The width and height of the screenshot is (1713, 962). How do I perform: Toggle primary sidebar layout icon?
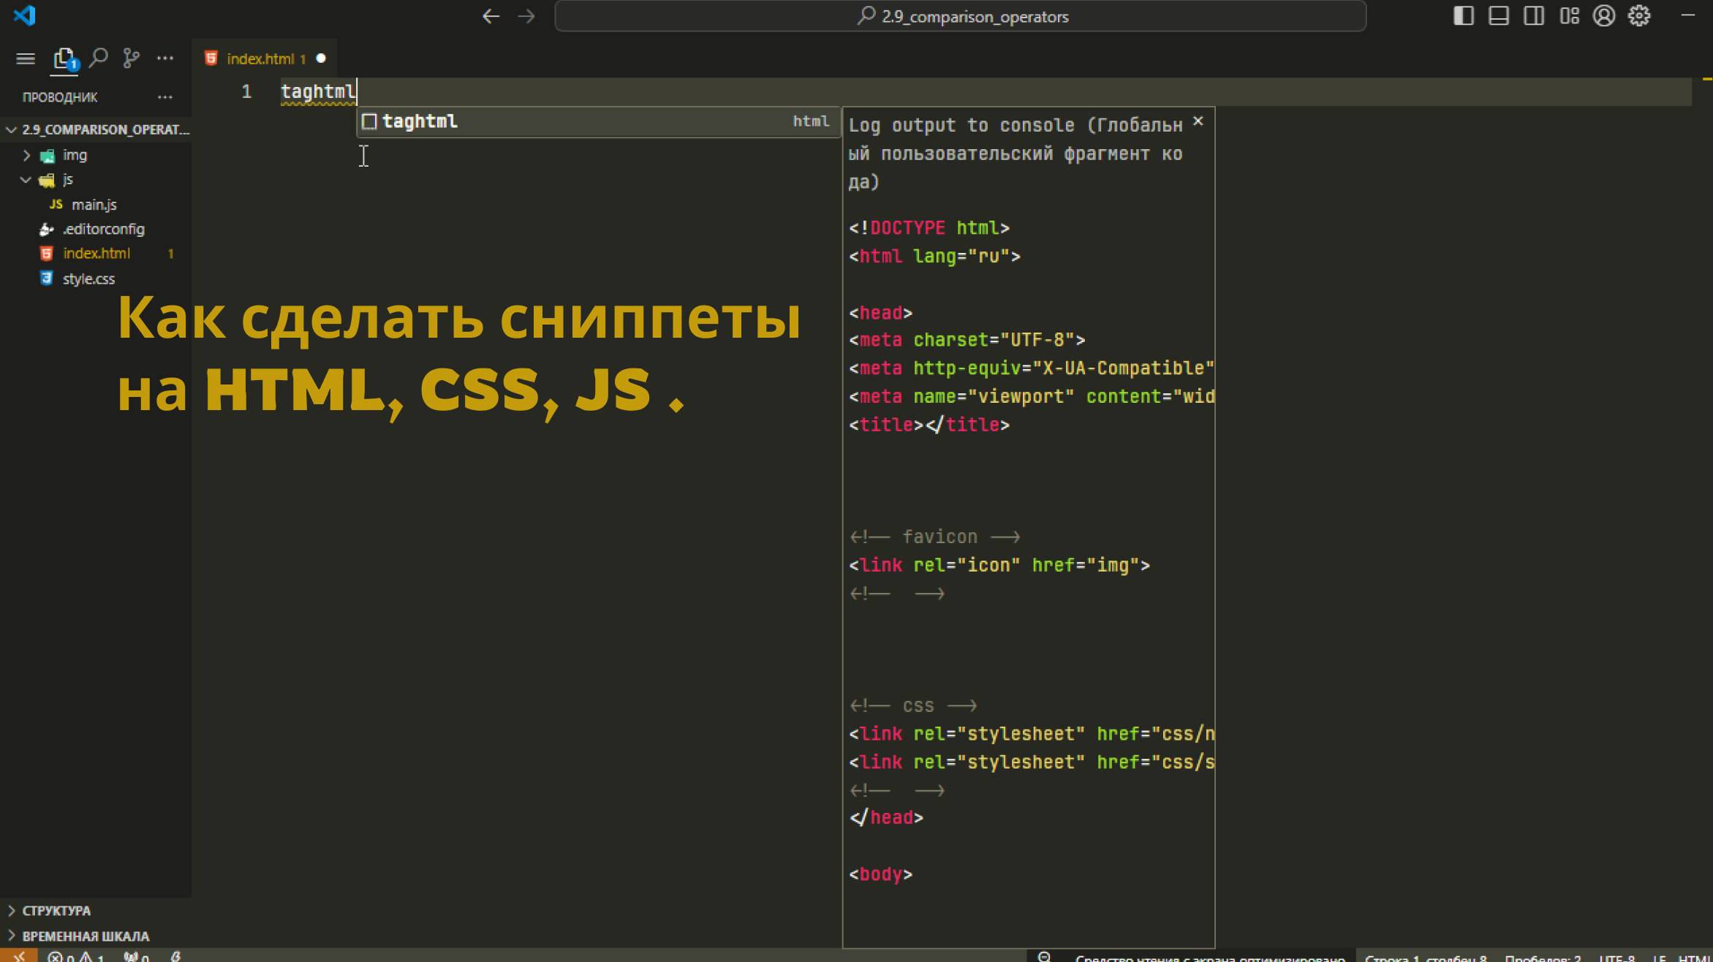(1463, 16)
